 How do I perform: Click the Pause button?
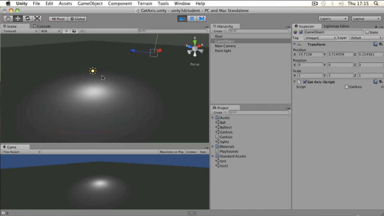(192, 19)
